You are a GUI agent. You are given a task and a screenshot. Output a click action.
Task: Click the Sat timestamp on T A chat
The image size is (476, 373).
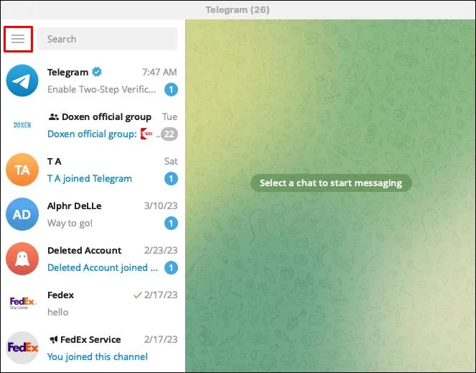click(x=171, y=162)
